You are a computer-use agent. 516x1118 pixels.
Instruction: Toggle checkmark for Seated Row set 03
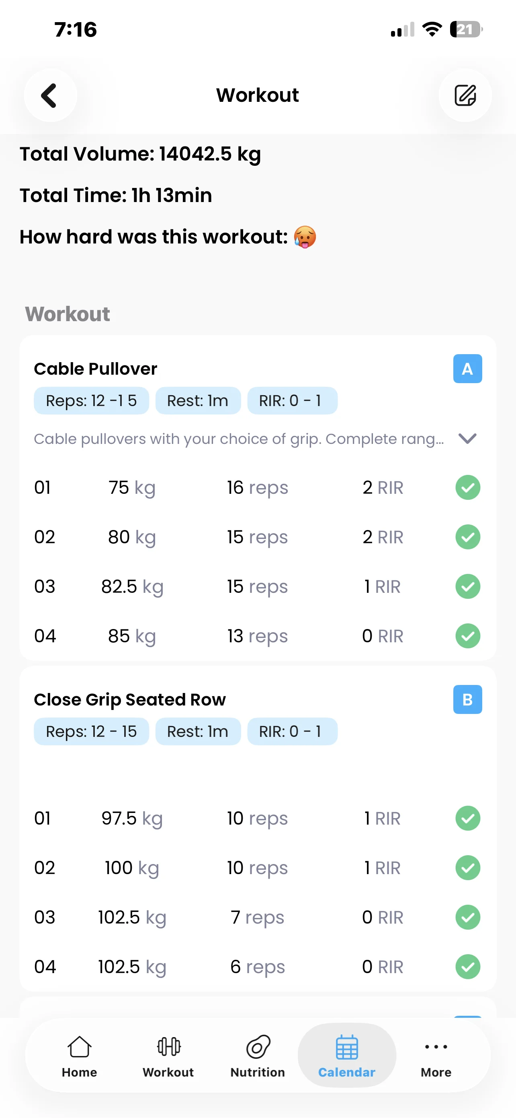point(467,918)
